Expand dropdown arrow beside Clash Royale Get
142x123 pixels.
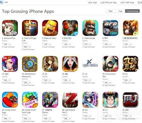[90, 44]
